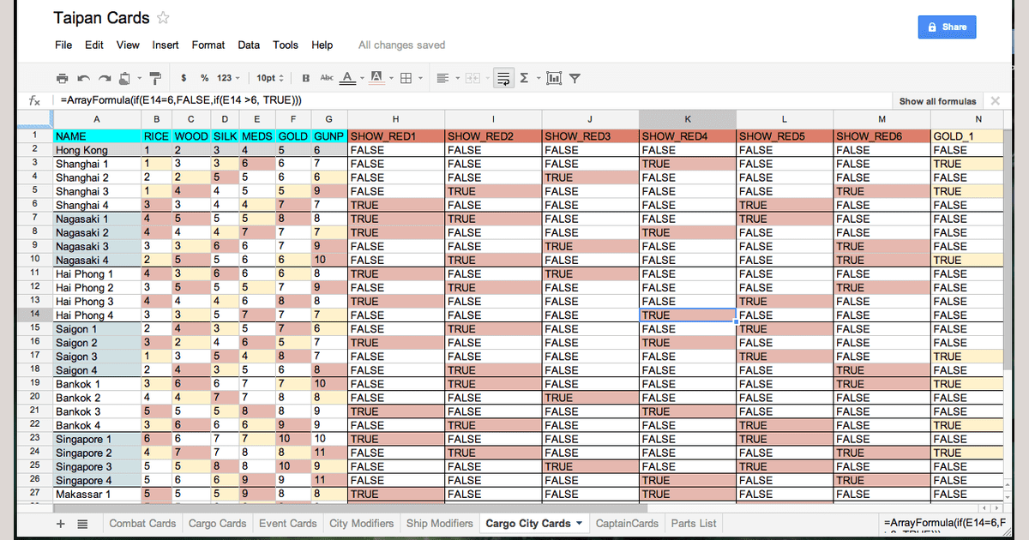Screen dimensions: 1029x540
Task: Open the File menu
Action: [63, 45]
